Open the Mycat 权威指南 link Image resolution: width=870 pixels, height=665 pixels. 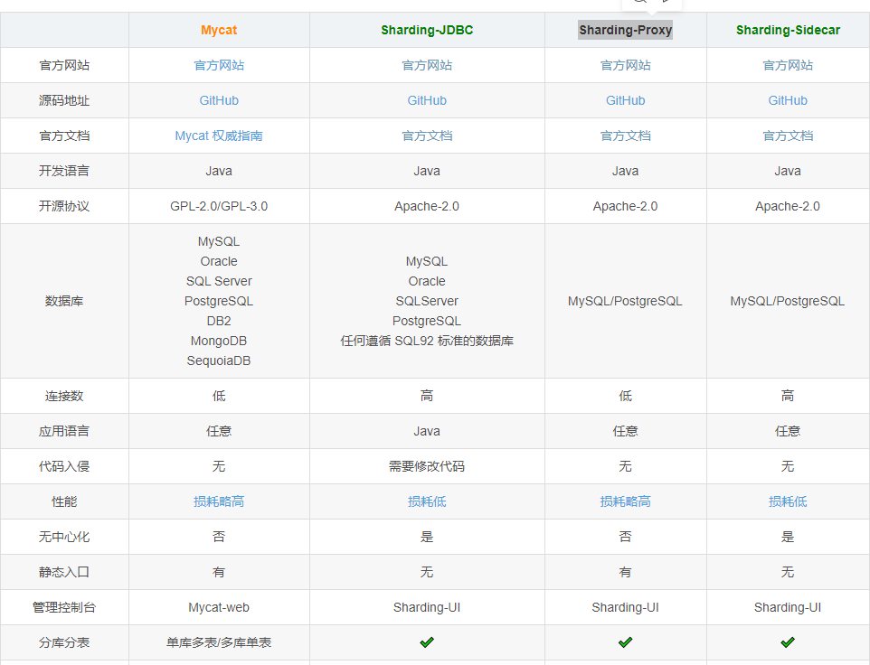[219, 136]
